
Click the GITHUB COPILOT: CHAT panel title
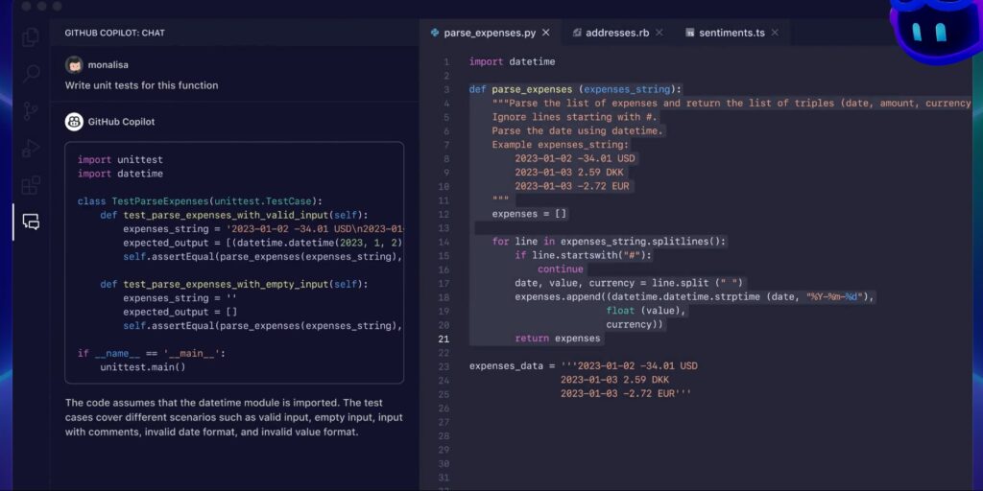click(x=115, y=33)
